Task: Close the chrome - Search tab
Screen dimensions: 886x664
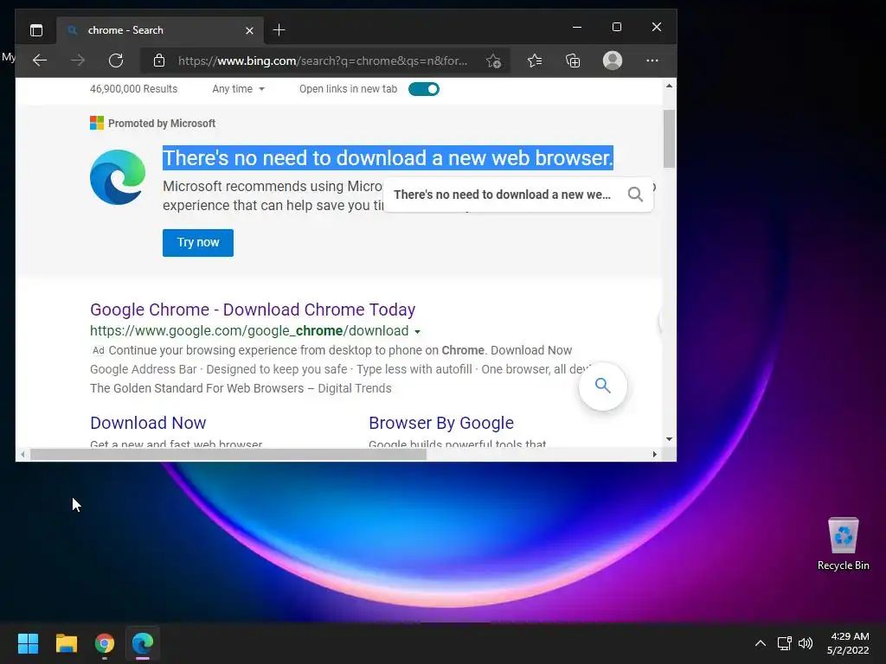Action: click(x=249, y=30)
